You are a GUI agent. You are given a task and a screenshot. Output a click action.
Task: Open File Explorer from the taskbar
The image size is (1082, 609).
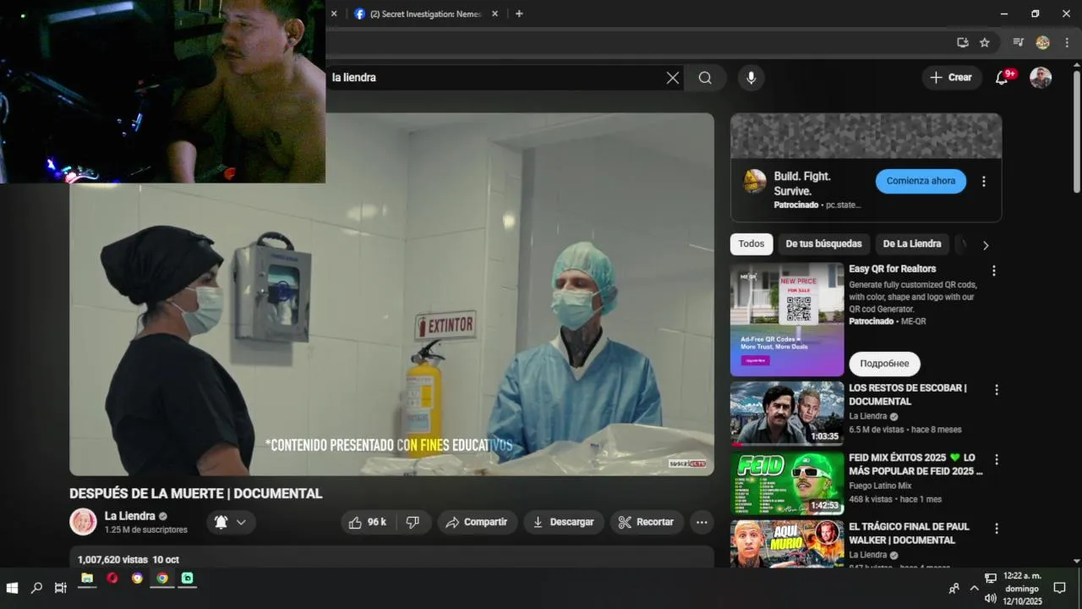[x=86, y=579]
